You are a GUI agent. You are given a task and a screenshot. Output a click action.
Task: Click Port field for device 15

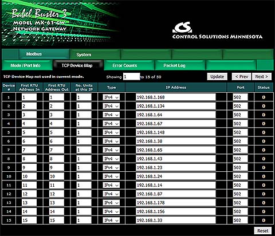point(241,220)
